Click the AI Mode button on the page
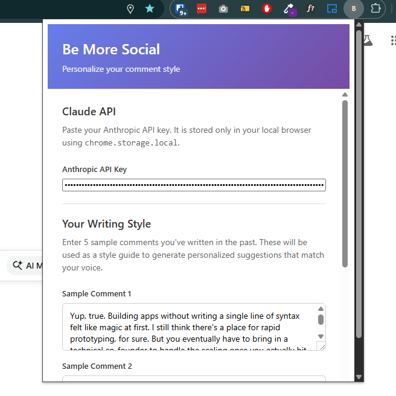The height and width of the screenshot is (396, 396). pyautogui.click(x=25, y=266)
